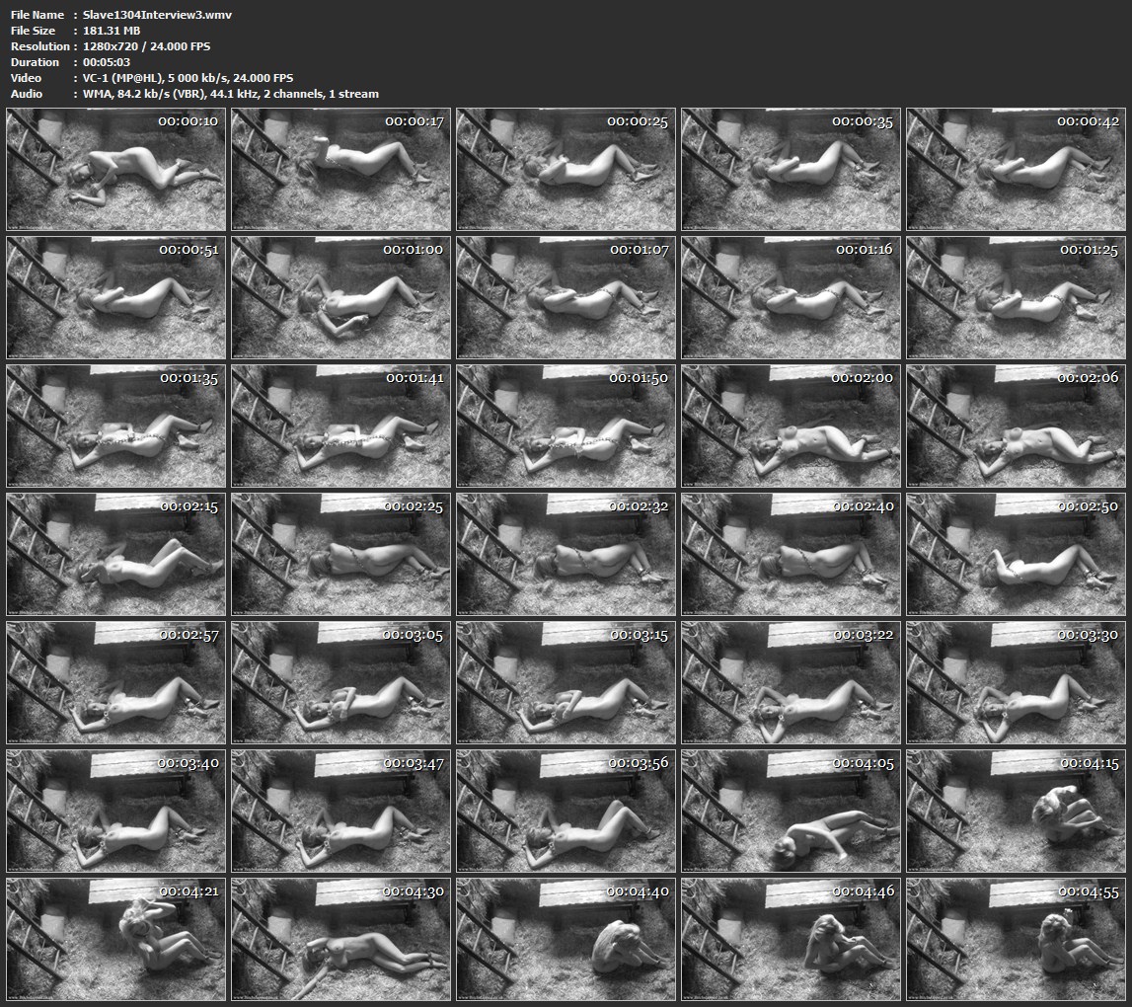The image size is (1132, 1007).
Task: Open the thumbnail stamped 00:02:57
Action: (x=116, y=682)
